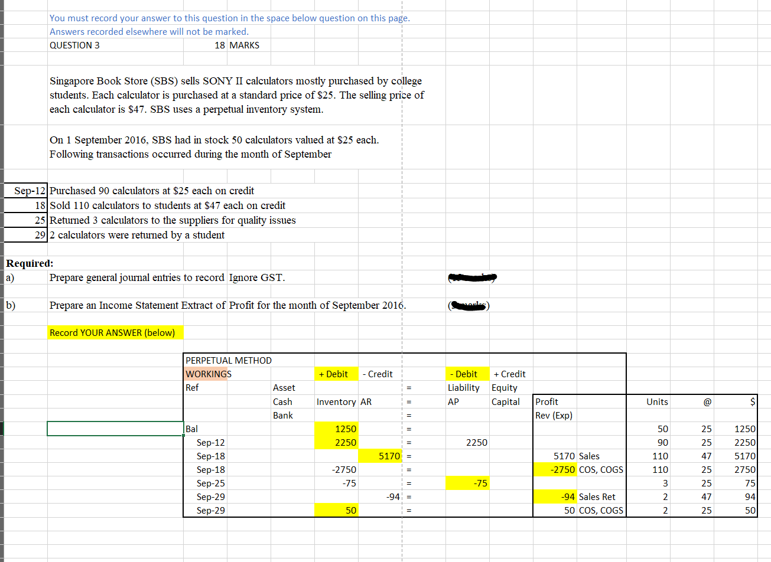Click the 'Required:' heading cell
771x562 pixels.
point(30,263)
